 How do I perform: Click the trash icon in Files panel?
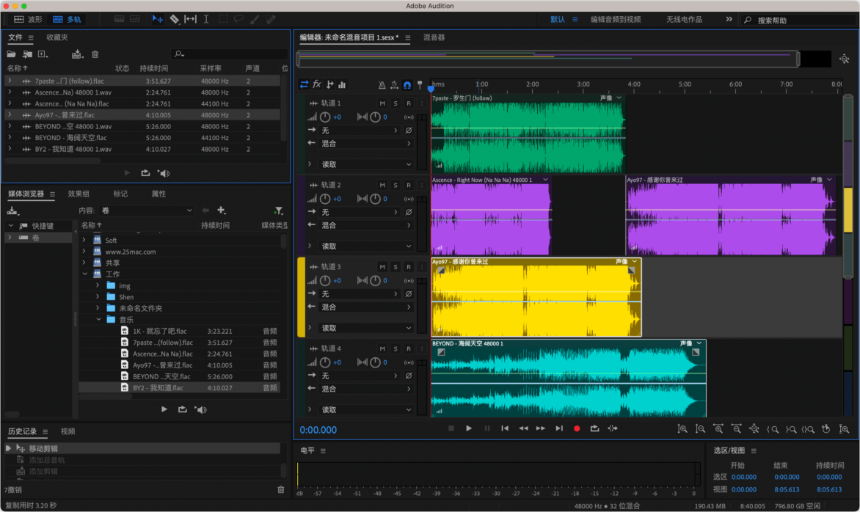point(95,54)
